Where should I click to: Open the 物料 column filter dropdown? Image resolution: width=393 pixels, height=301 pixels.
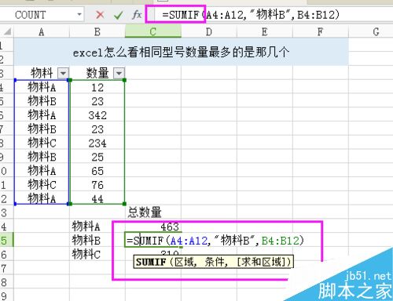64,73
